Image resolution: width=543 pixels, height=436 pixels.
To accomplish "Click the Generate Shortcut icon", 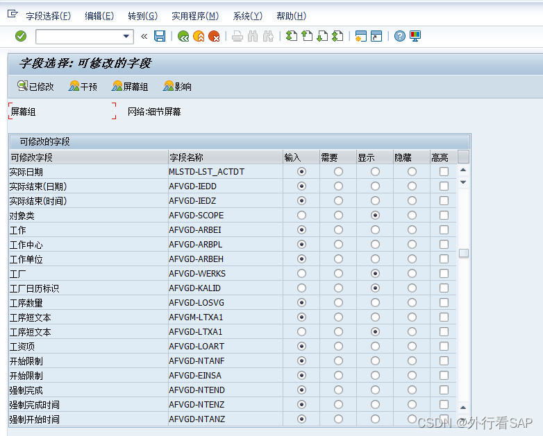I will (x=376, y=36).
